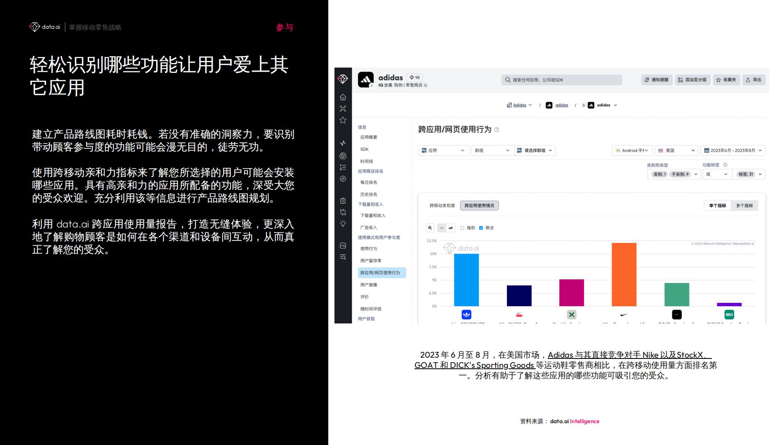
Task: Click the list search icon in the sidebar
Action: click(x=343, y=257)
